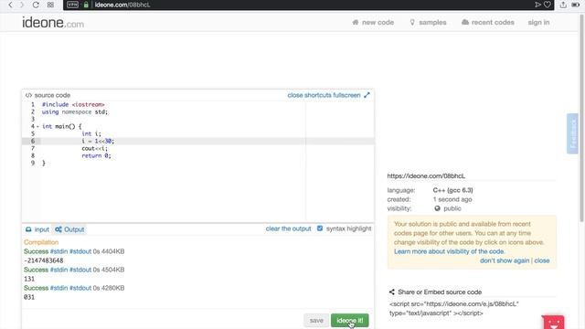The height and width of the screenshot is (329, 585).
Task: Click the Compilation heading in the output
Action: 41,242
